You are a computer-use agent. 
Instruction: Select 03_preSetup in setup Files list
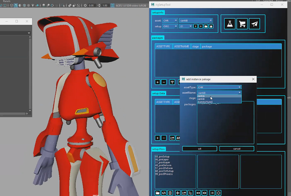[x=162, y=156]
